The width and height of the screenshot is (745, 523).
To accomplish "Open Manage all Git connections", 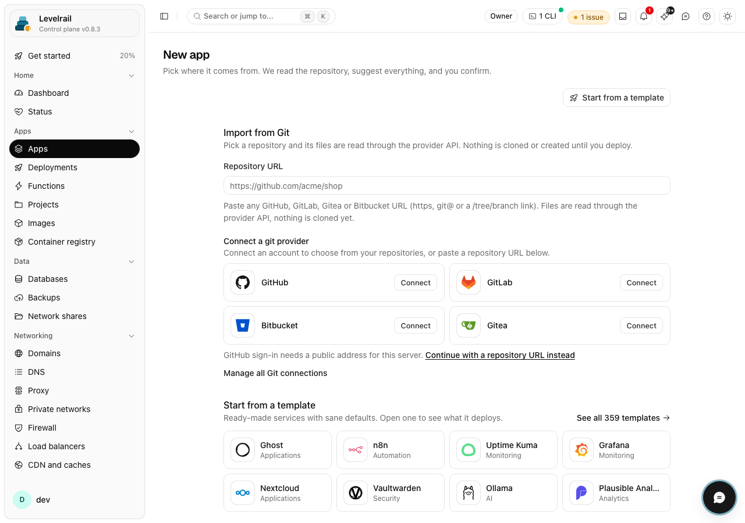I will [x=275, y=373].
